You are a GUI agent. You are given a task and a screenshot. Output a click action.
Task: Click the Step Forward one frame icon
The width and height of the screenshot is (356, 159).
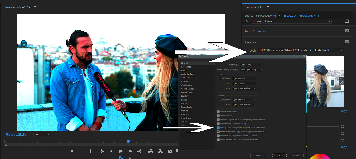pyautogui.click(x=130, y=151)
